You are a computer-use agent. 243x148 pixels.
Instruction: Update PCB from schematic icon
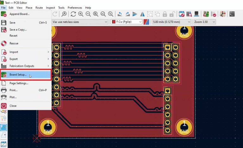(206, 14)
